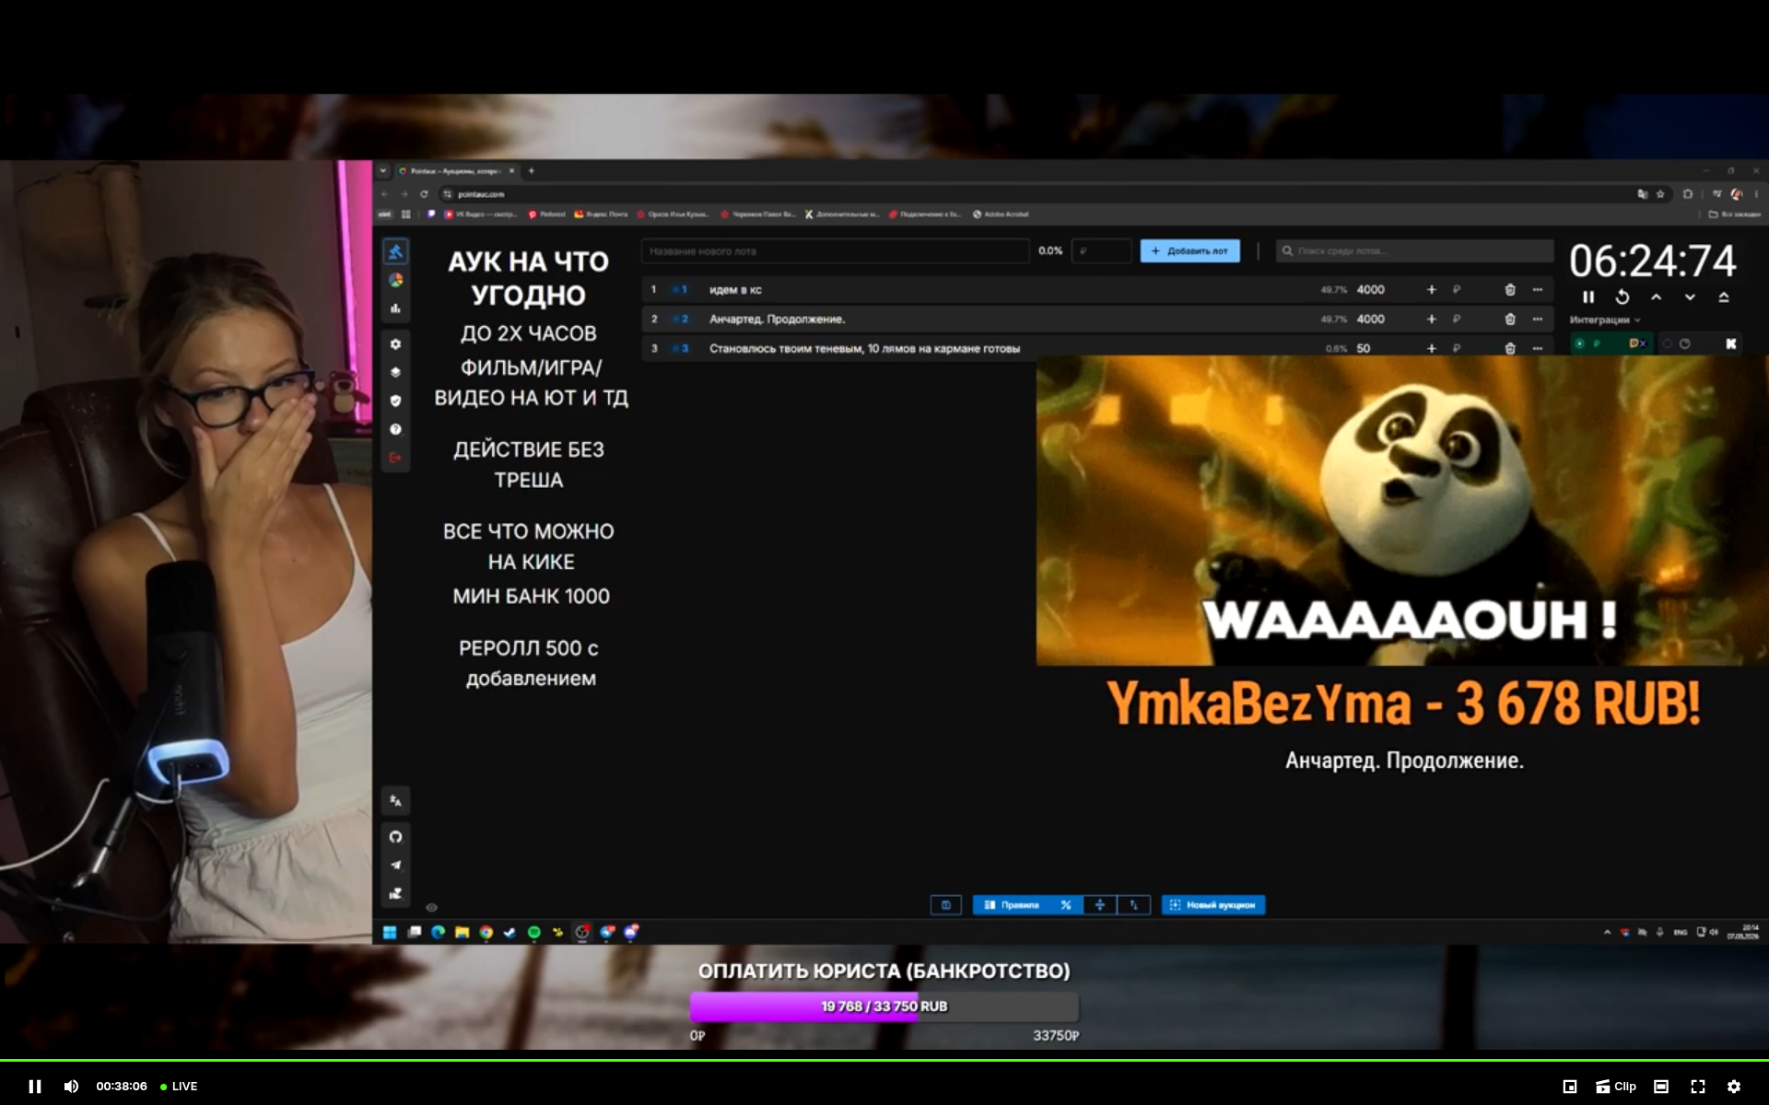
Task: Click the red logout icon in sidebar
Action: tap(395, 458)
